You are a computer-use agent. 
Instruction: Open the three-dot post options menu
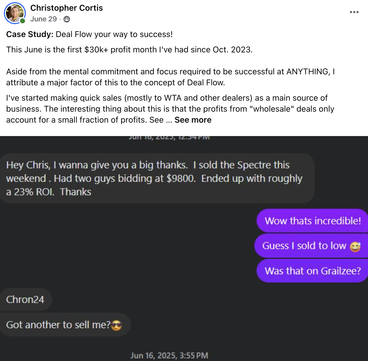354,12
